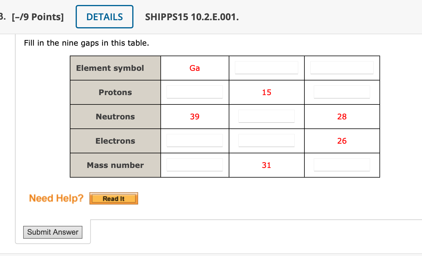422x256 pixels.
Task: Click the Neutrons input field in middle column
Action: tap(266, 116)
